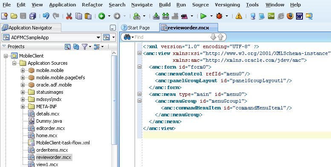Select orderitems.mcx in the tree

point(52,150)
